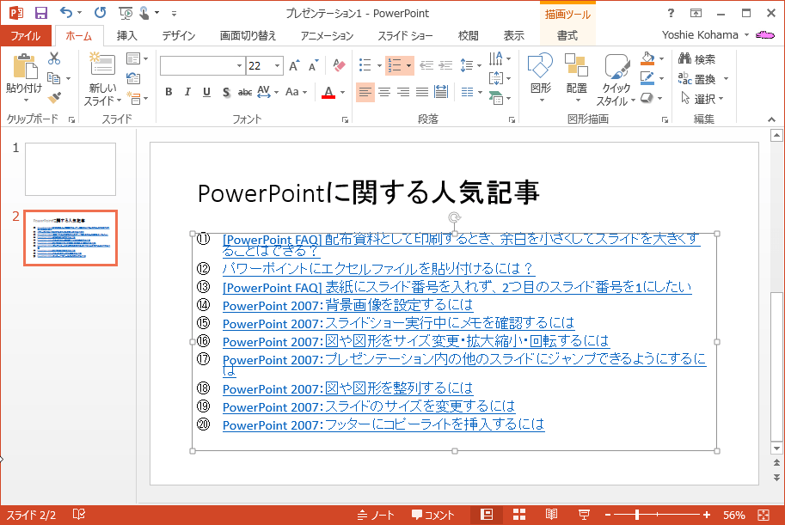Open the font color dropdown arrow

342,92
